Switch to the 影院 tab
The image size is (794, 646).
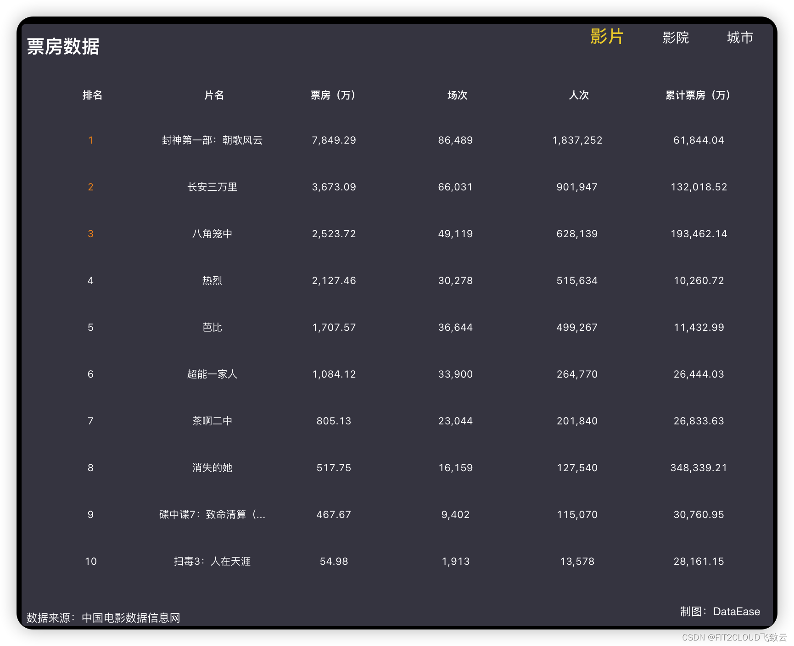676,38
